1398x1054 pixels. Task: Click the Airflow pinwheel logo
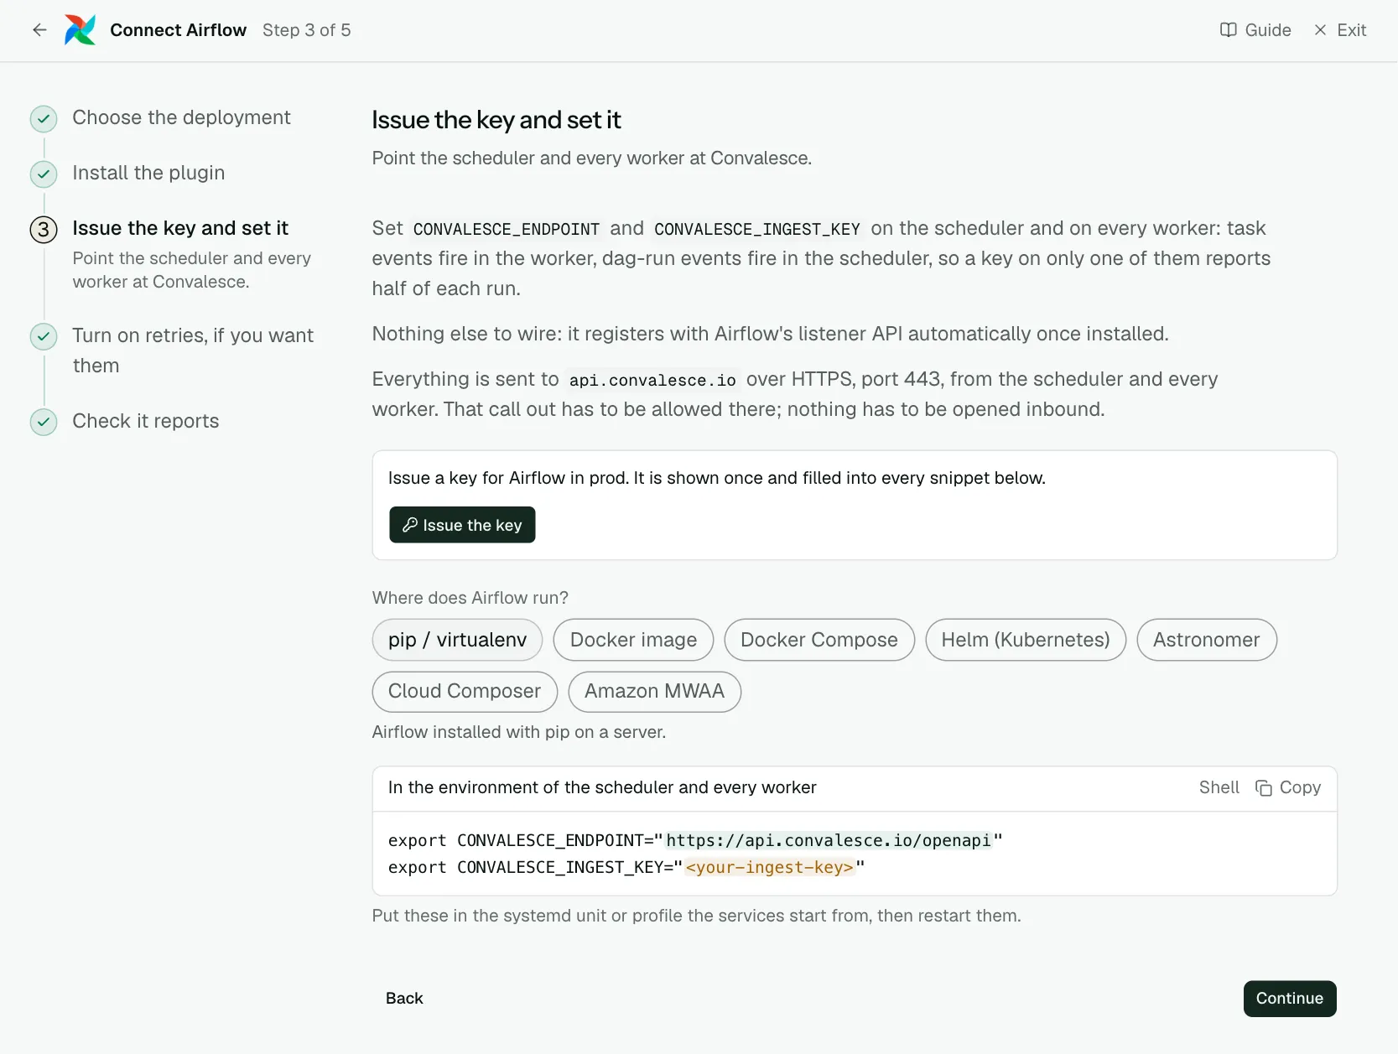[x=80, y=30]
